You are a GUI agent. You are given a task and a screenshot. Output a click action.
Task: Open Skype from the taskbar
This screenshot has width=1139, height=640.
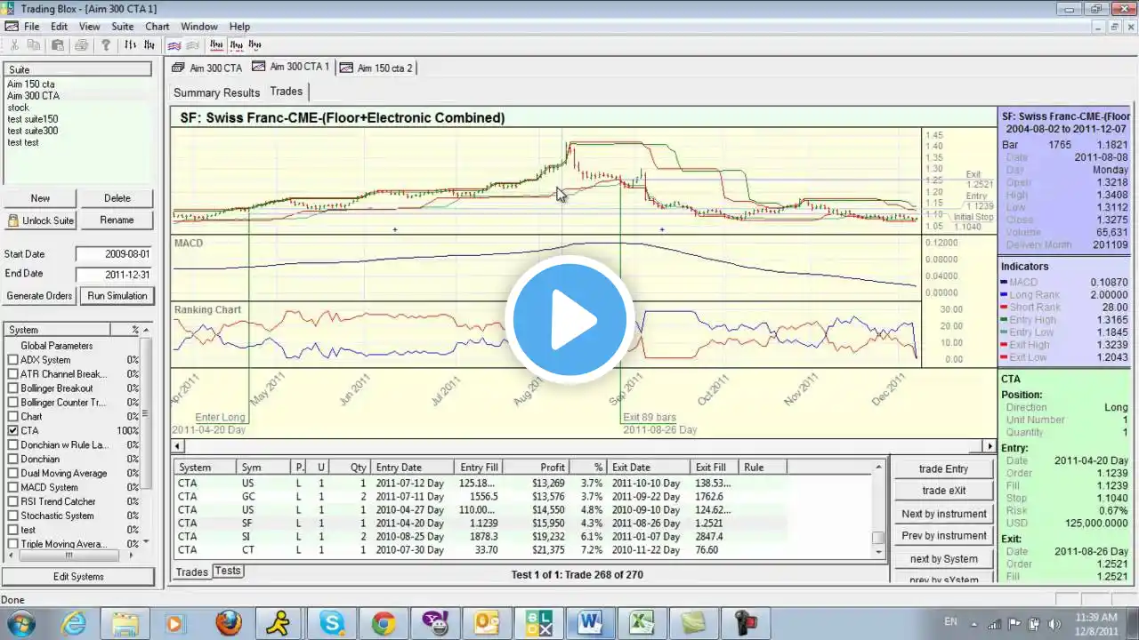(332, 623)
